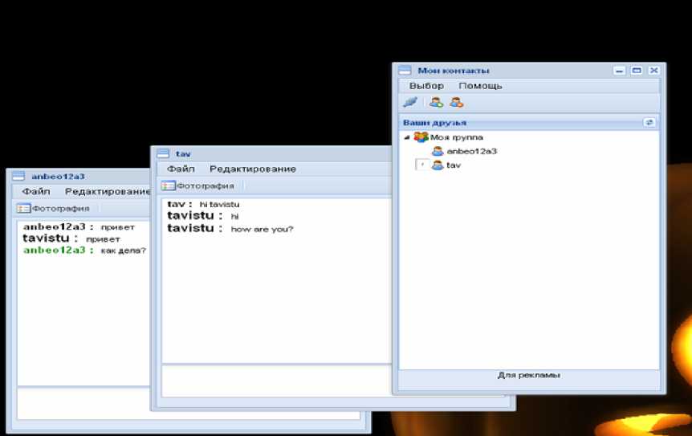Viewport: 692px width, 436px height.
Task: Click the remove contact icon with orange badge
Action: click(456, 103)
